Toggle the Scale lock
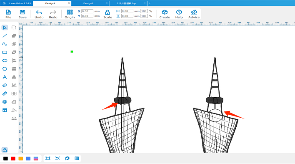The image size is (295, 164). pos(107,14)
